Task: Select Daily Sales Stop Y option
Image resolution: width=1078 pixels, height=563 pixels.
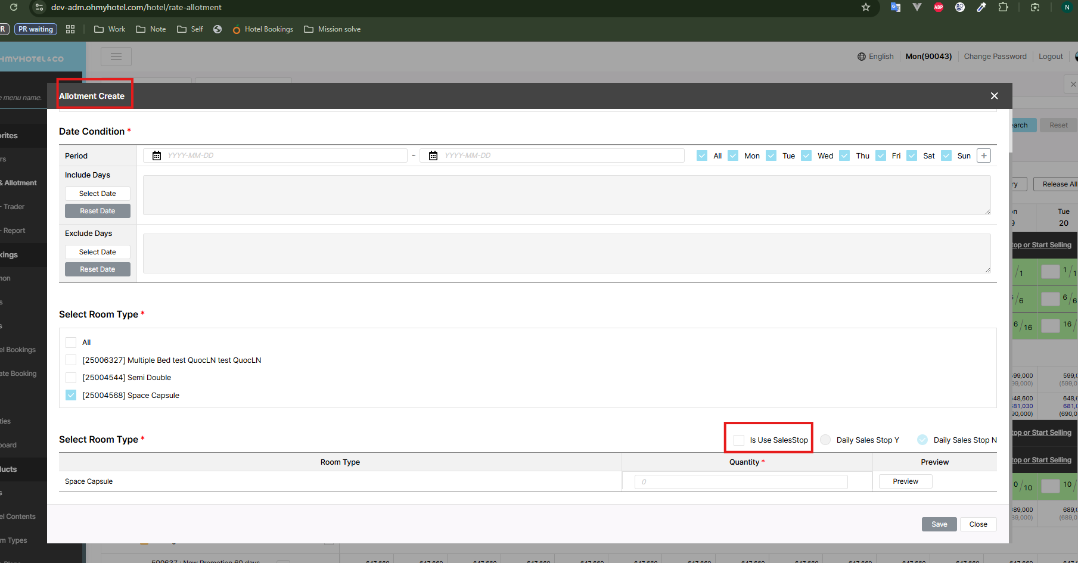Action: [825, 440]
